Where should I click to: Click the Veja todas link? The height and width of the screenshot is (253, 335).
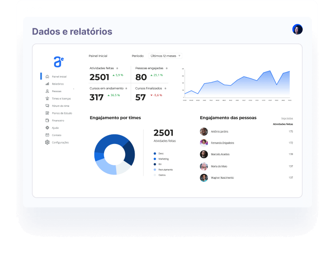[287, 118]
